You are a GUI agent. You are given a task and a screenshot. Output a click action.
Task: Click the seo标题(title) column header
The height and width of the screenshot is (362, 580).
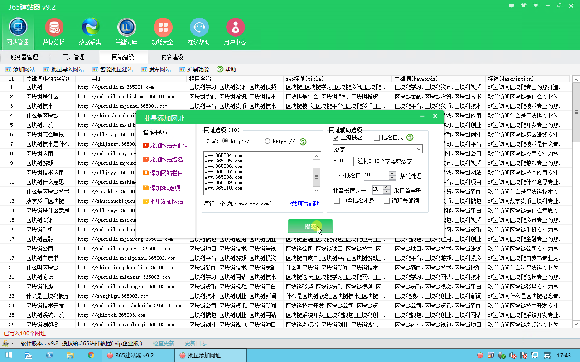[x=338, y=79]
